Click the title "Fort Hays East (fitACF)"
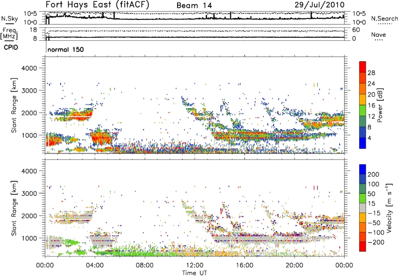 tap(98, 5)
